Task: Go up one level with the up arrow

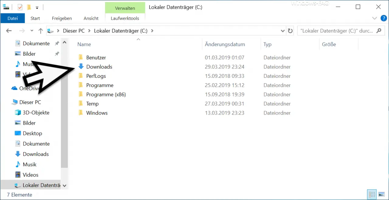Action: [x=41, y=31]
